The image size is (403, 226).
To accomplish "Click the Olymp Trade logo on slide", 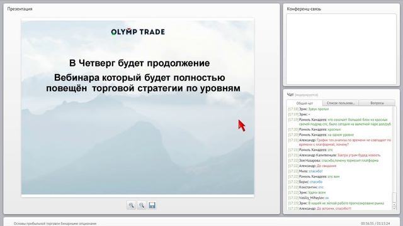I will click(x=138, y=32).
